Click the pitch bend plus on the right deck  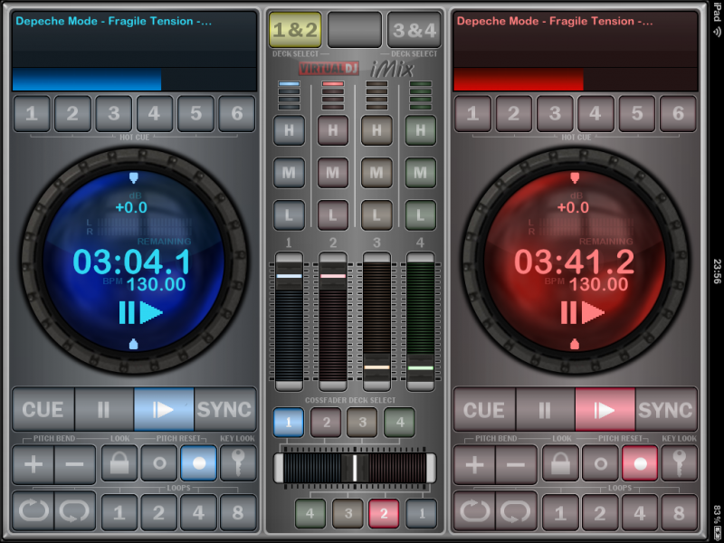(x=474, y=464)
